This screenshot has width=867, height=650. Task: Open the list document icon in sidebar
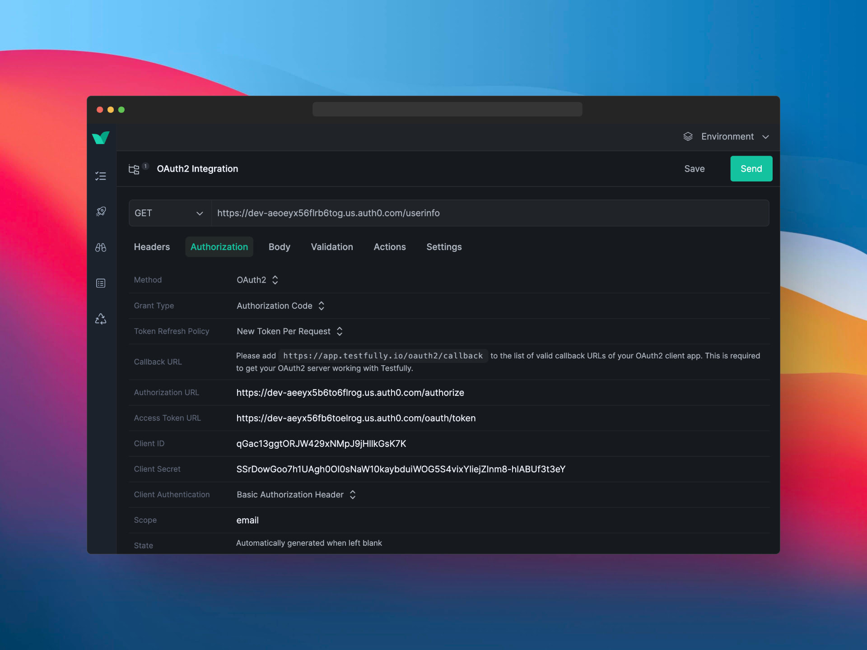click(101, 283)
